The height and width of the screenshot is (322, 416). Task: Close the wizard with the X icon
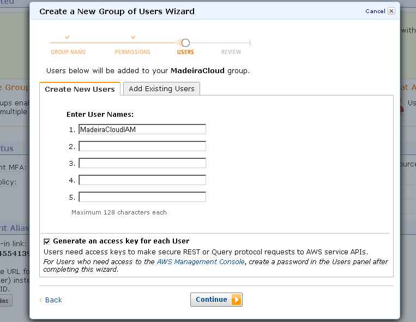click(x=391, y=11)
